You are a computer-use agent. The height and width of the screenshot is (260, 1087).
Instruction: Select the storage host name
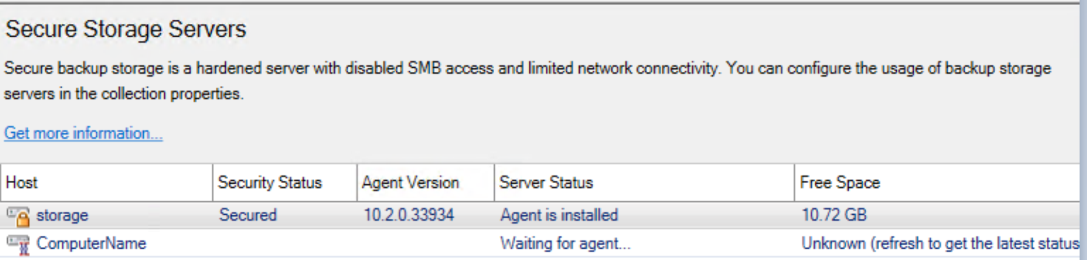point(62,215)
